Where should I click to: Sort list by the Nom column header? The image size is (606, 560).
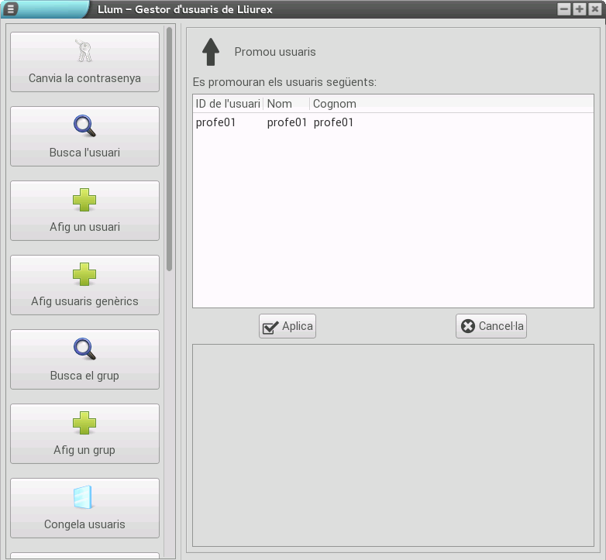point(285,103)
